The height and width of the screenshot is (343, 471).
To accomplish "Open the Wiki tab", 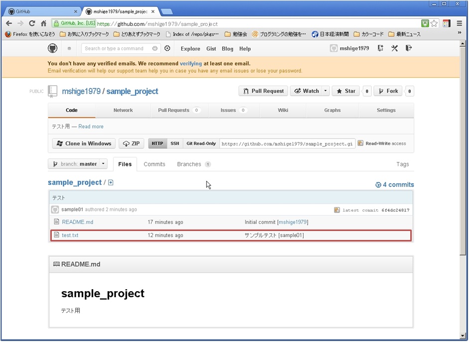I will click(283, 110).
